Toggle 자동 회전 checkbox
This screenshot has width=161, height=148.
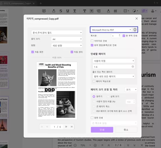coord(33,52)
